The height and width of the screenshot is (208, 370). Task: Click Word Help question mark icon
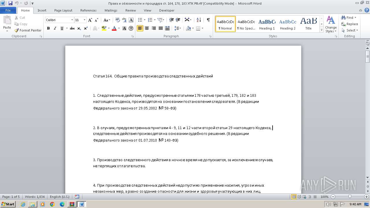[367, 10]
